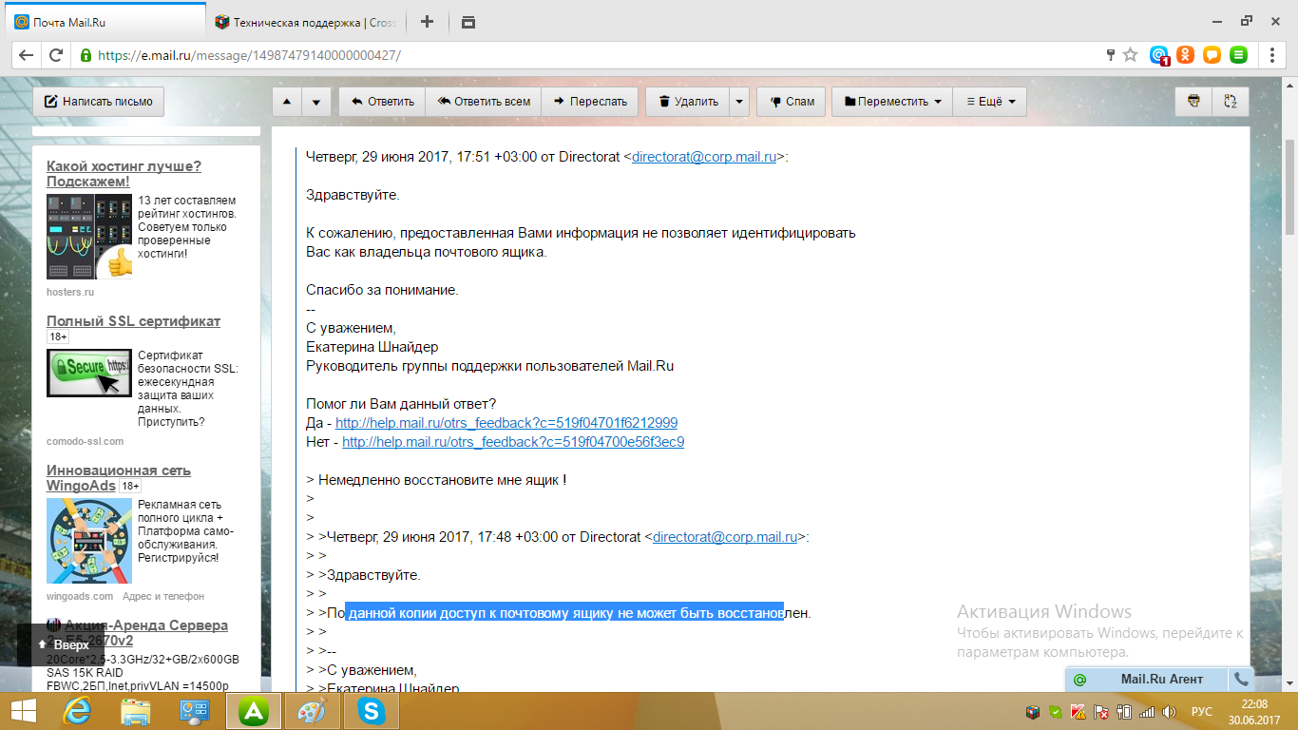Open the orange chat bubble extension

point(1212,55)
